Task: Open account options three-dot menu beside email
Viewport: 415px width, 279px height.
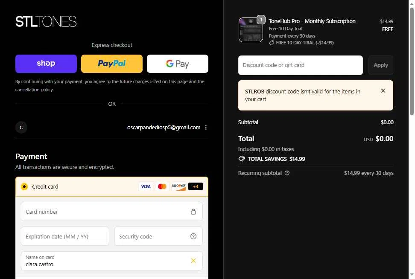Action: (x=206, y=128)
